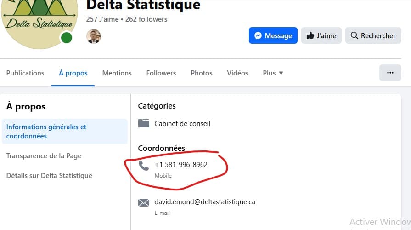
Task: Expand the Plus dropdown menu
Action: pyautogui.click(x=273, y=73)
